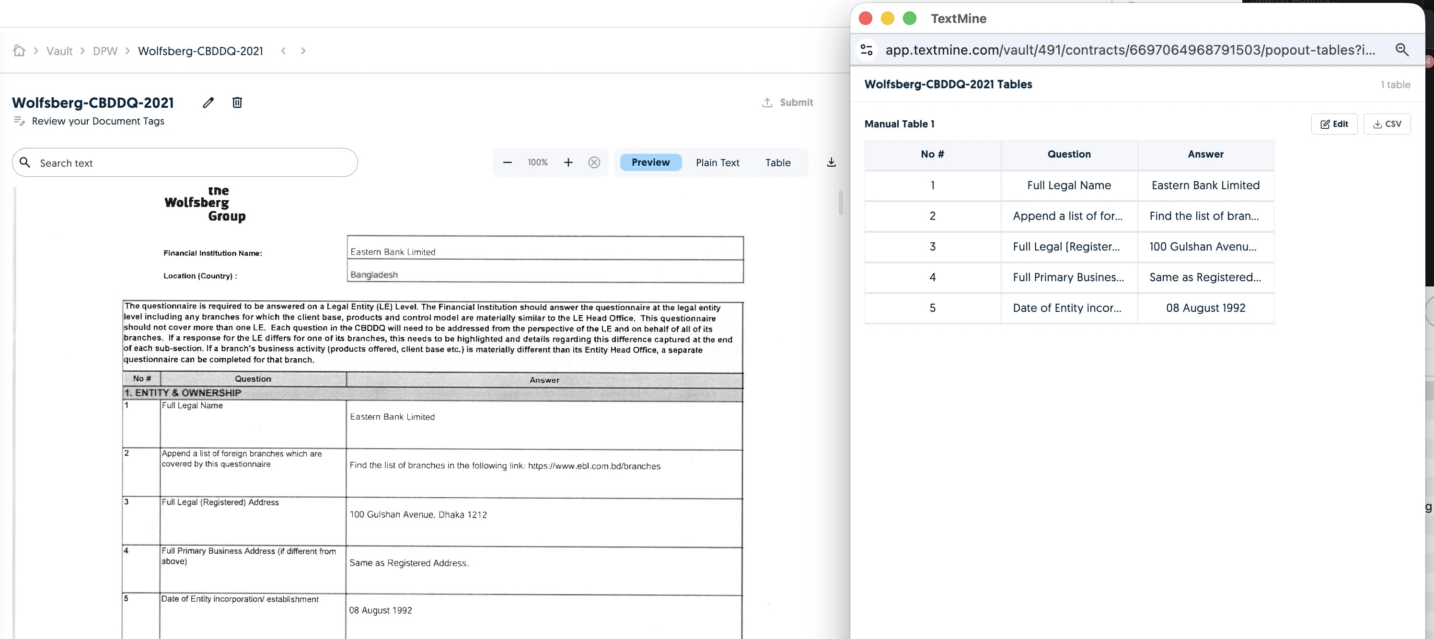Switch to Table tab
The width and height of the screenshot is (1434, 639).
pos(778,162)
